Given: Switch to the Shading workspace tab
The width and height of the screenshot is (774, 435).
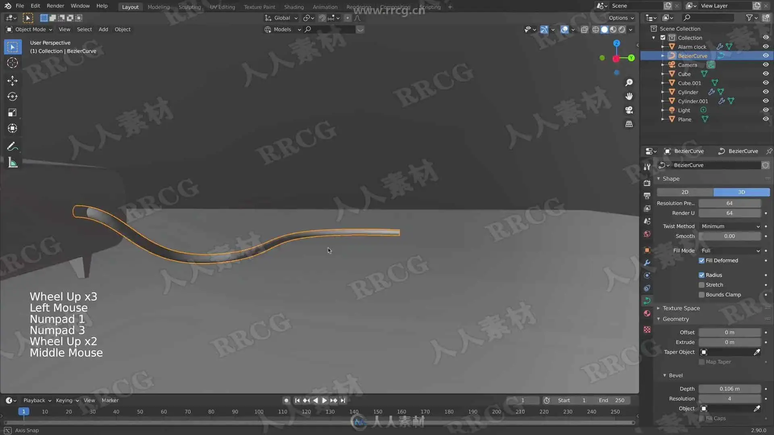Looking at the screenshot, I should pyautogui.click(x=293, y=7).
